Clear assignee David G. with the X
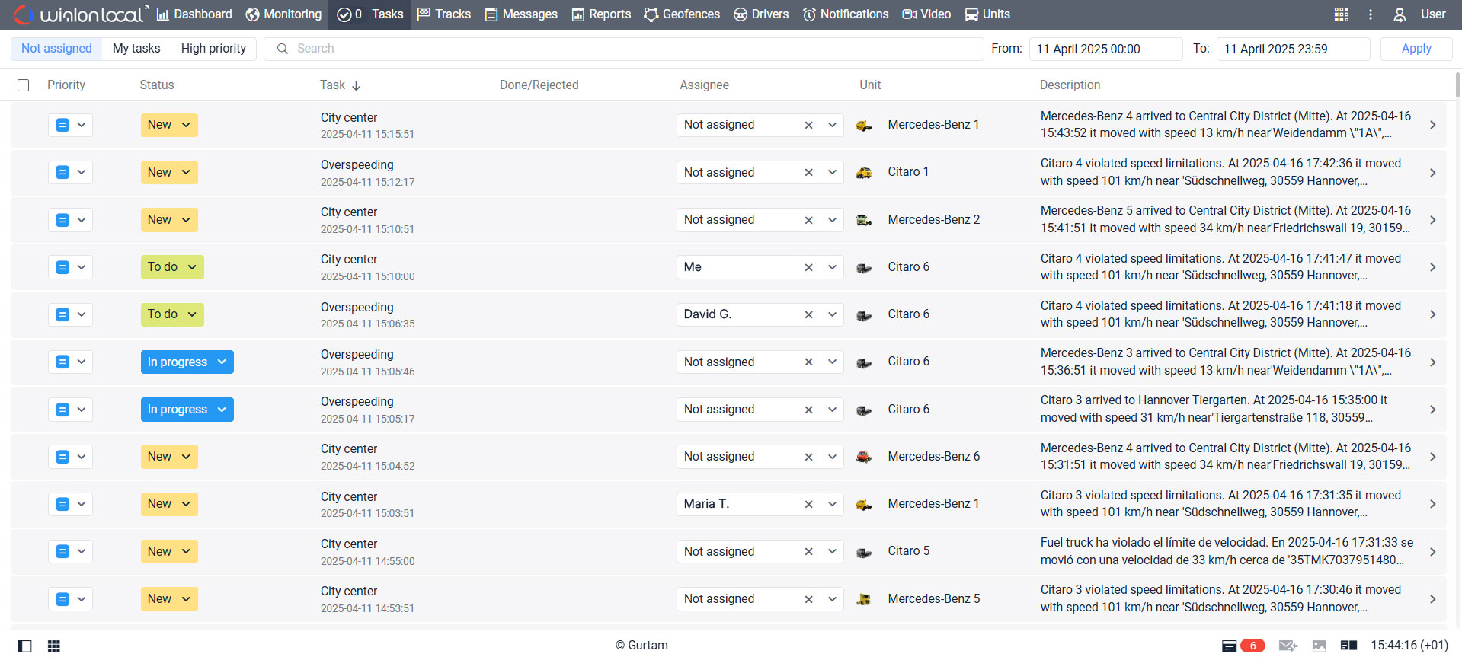Viewport: 1462px width, 657px height. tap(808, 314)
